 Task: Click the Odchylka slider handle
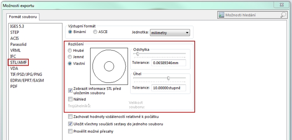coord(137,54)
